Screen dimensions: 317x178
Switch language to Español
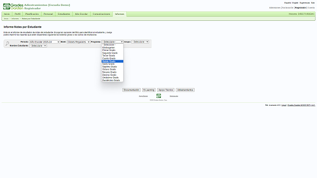click(x=288, y=3)
